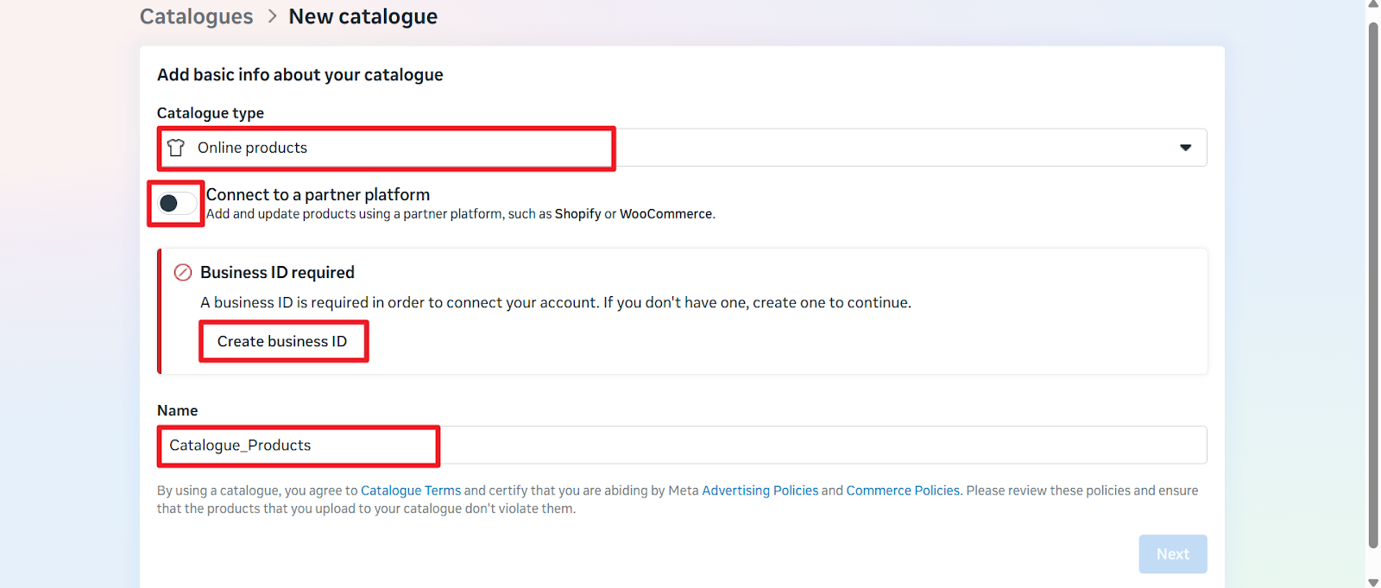Open the Catalogue Terms link
This screenshot has width=1381, height=588.
coord(411,490)
